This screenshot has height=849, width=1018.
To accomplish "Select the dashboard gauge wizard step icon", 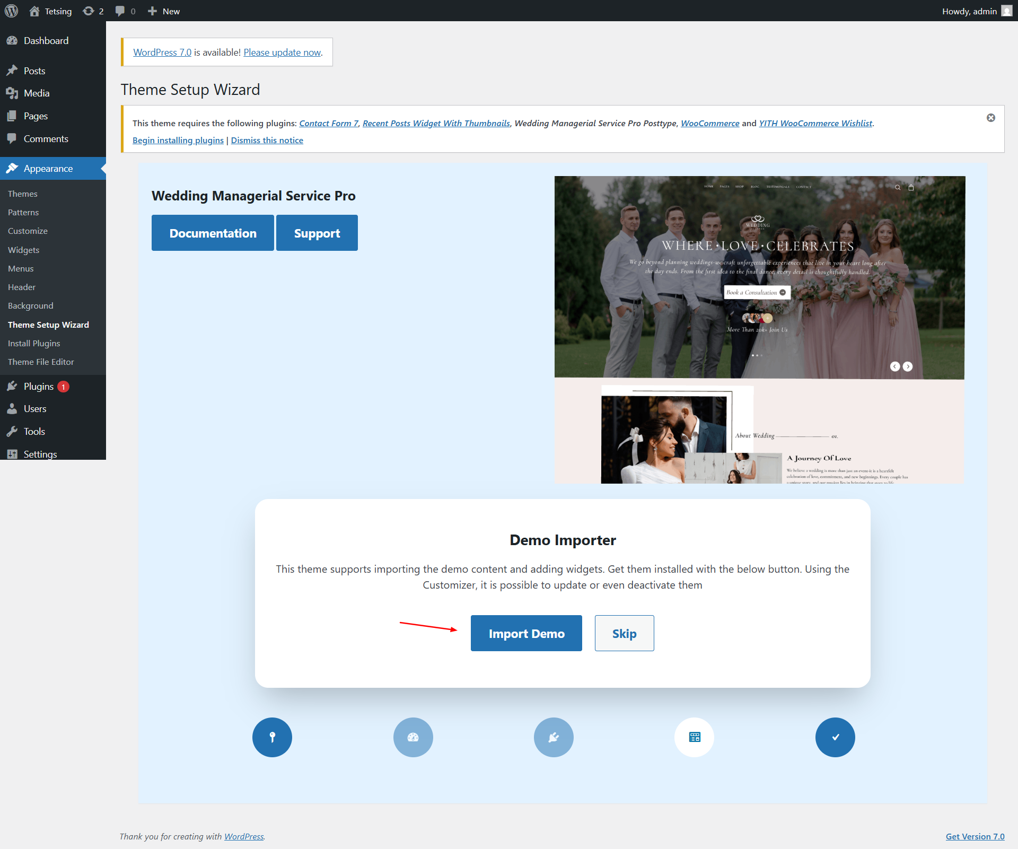I will click(x=413, y=737).
